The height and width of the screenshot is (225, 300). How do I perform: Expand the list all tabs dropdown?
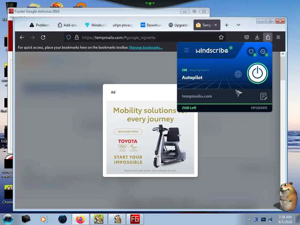click(238, 25)
